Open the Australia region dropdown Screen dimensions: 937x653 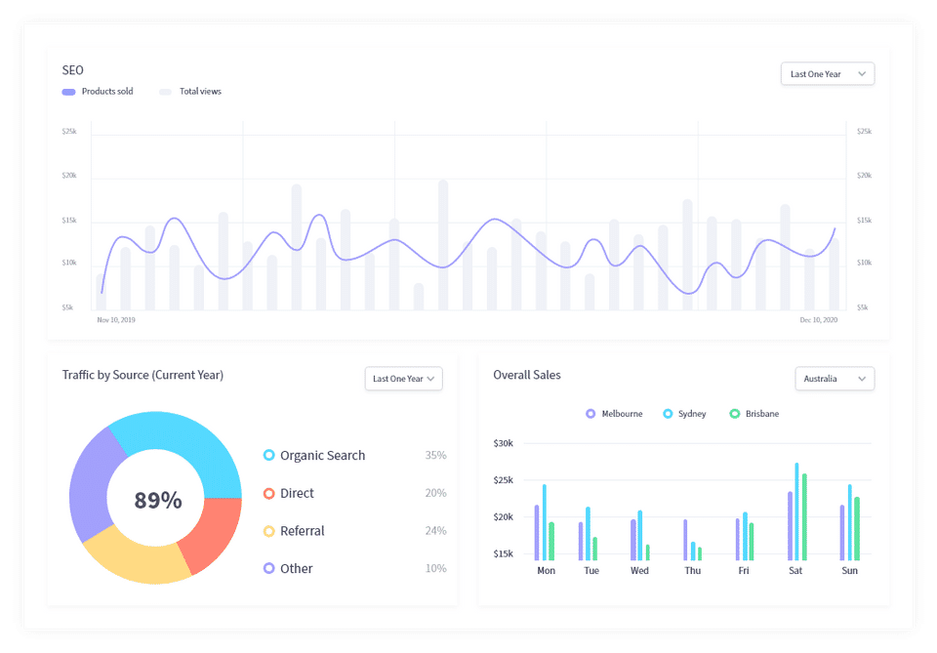click(x=835, y=379)
